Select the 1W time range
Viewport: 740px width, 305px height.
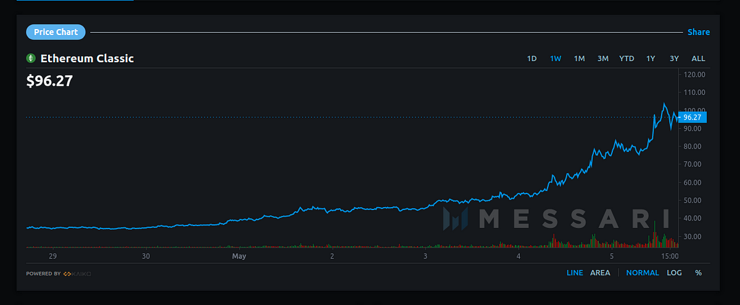click(x=556, y=59)
